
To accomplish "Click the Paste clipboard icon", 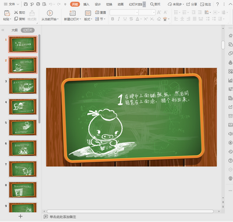I will (7, 13).
